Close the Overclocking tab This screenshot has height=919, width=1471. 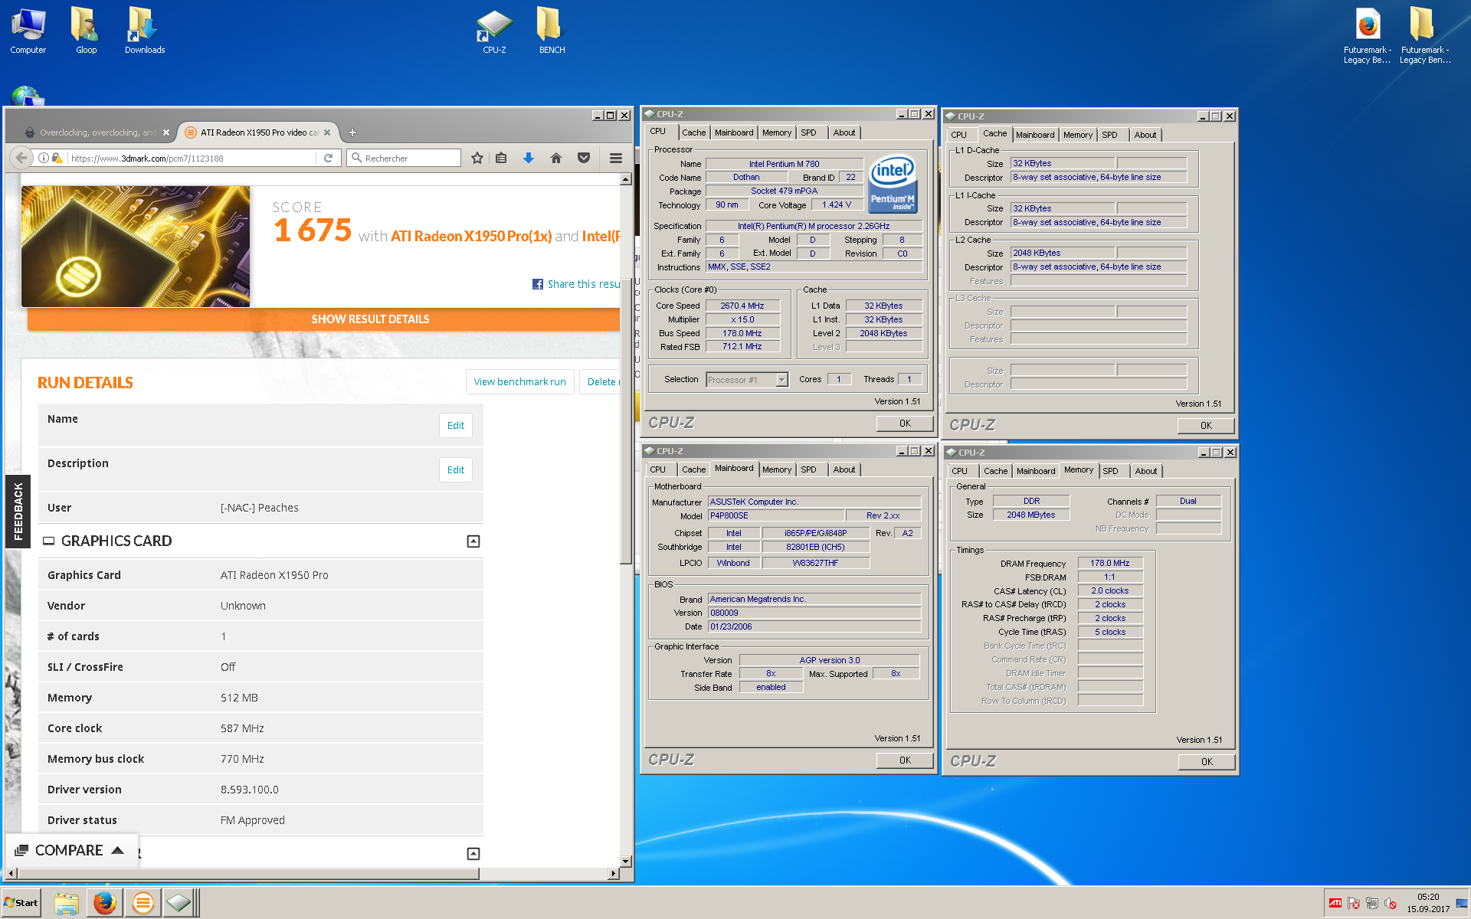pos(166,132)
